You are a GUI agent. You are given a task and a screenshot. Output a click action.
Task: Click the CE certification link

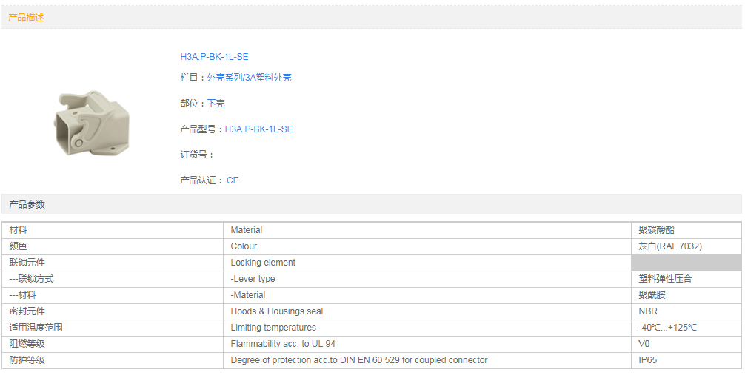coord(233,180)
